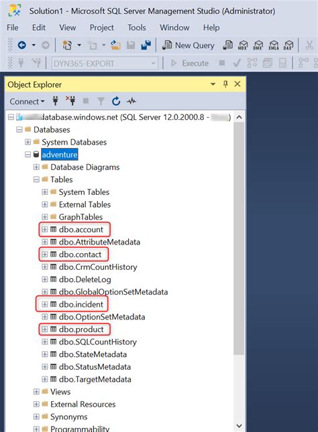Collapse the server node database.windows.net

pos(11,117)
